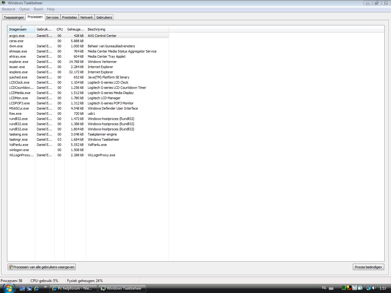Click 'Fysiek geheugen: 24%' status entry
Viewport: 391px width, 293px height.
[85, 281]
